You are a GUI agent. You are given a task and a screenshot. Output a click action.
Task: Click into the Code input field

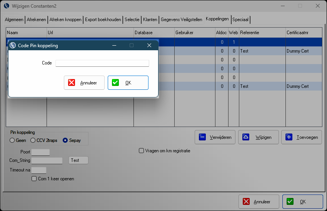tap(102, 63)
